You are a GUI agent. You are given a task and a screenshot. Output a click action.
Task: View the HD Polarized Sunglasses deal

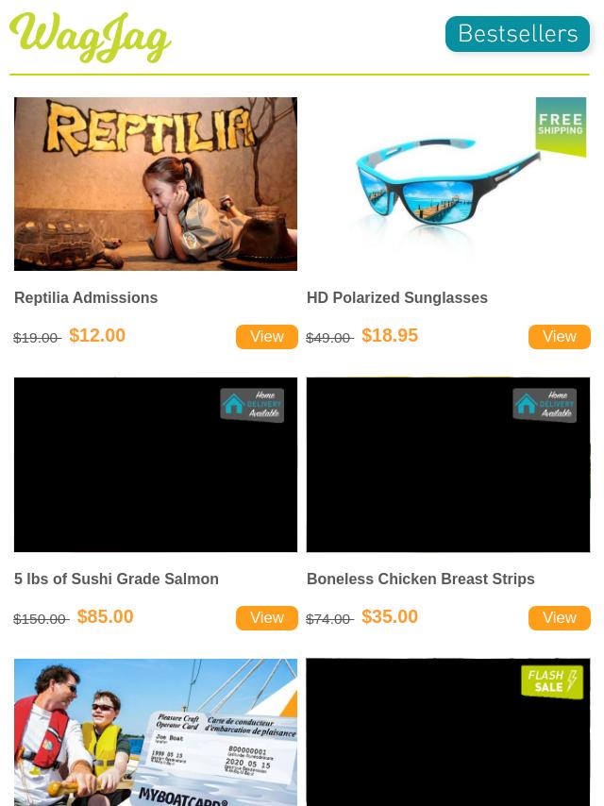pos(560,337)
